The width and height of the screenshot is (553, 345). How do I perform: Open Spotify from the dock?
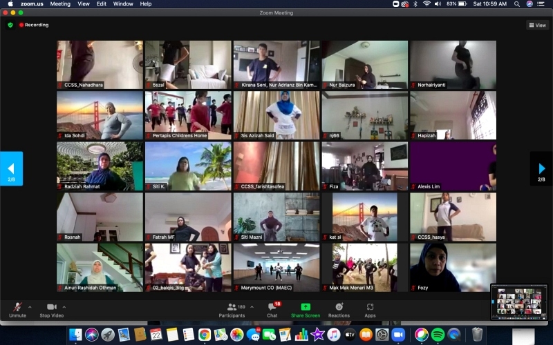438,335
